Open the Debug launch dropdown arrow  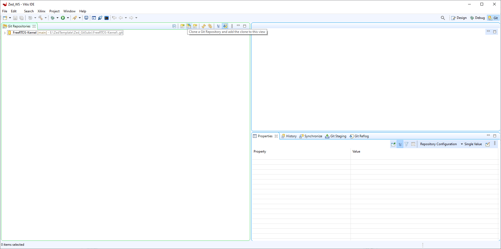pyautogui.click(x=57, y=18)
